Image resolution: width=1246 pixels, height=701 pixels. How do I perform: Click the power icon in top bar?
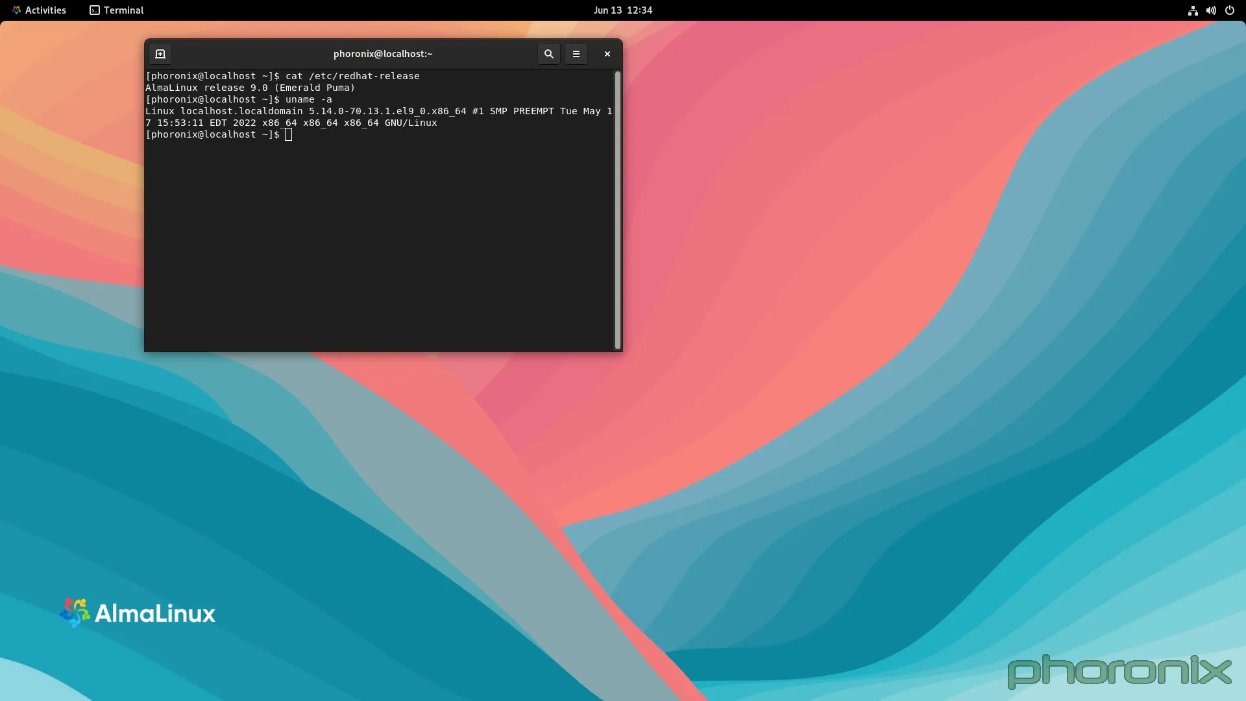click(x=1229, y=10)
